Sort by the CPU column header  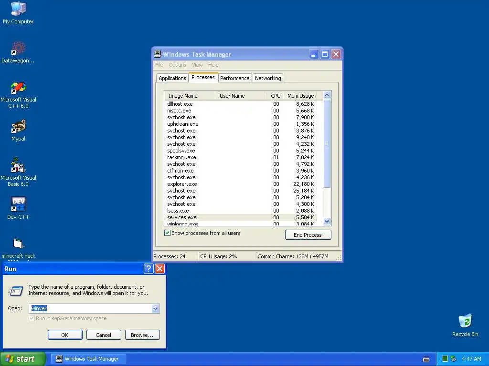click(275, 96)
